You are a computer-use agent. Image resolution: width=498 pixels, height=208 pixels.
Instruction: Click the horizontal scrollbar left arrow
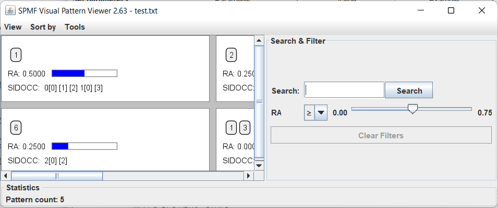(x=6, y=176)
